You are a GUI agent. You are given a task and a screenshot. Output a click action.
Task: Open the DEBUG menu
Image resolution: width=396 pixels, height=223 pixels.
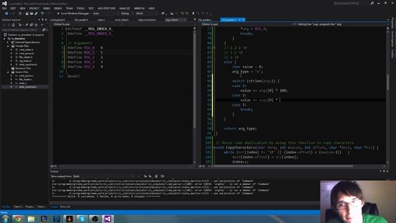(x=58, y=8)
